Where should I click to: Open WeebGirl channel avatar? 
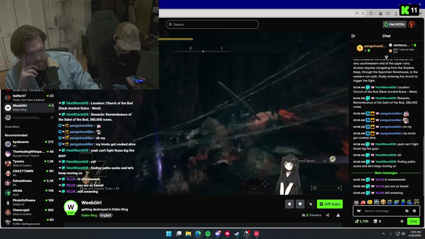(71, 207)
